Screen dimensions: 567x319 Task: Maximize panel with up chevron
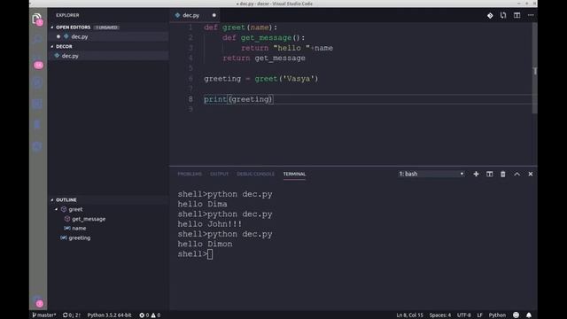(517, 174)
